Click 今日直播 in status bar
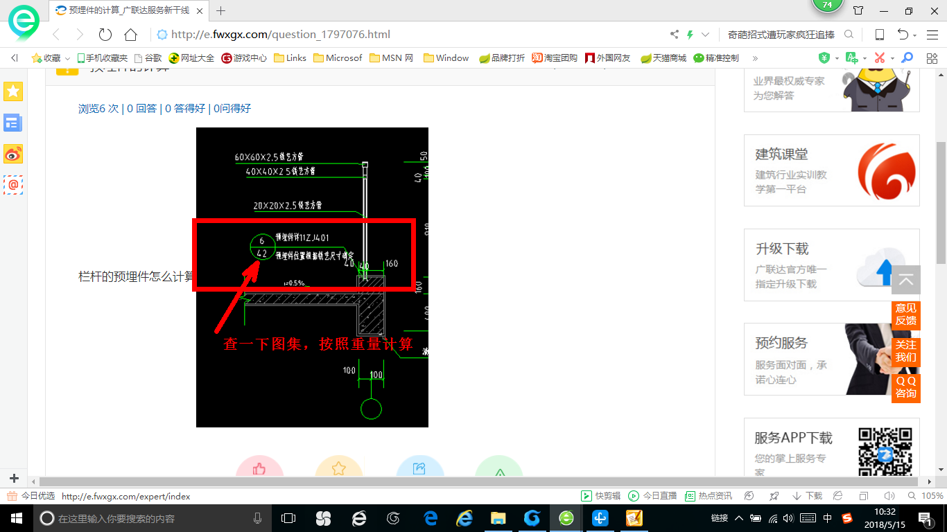 coord(653,496)
